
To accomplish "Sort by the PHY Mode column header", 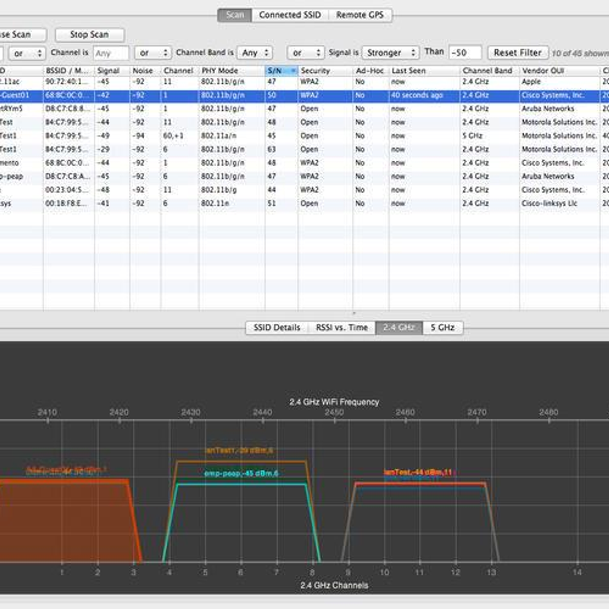I will [232, 71].
